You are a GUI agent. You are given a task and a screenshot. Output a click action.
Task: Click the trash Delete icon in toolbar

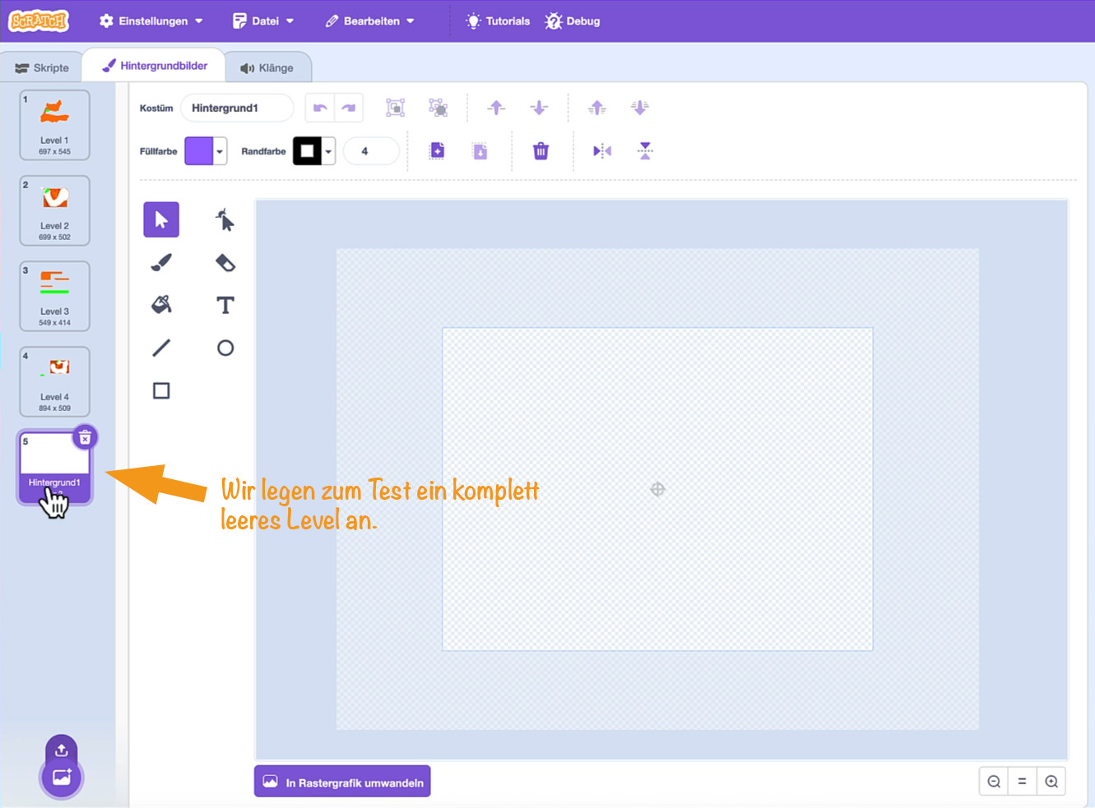[x=541, y=151]
